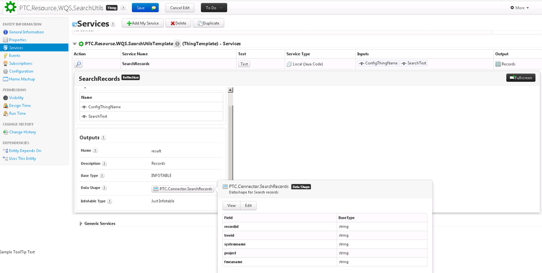Click the help icon beside Outputs heading
Image resolution: width=542 pixels, height=273 pixels.
pyautogui.click(x=103, y=138)
